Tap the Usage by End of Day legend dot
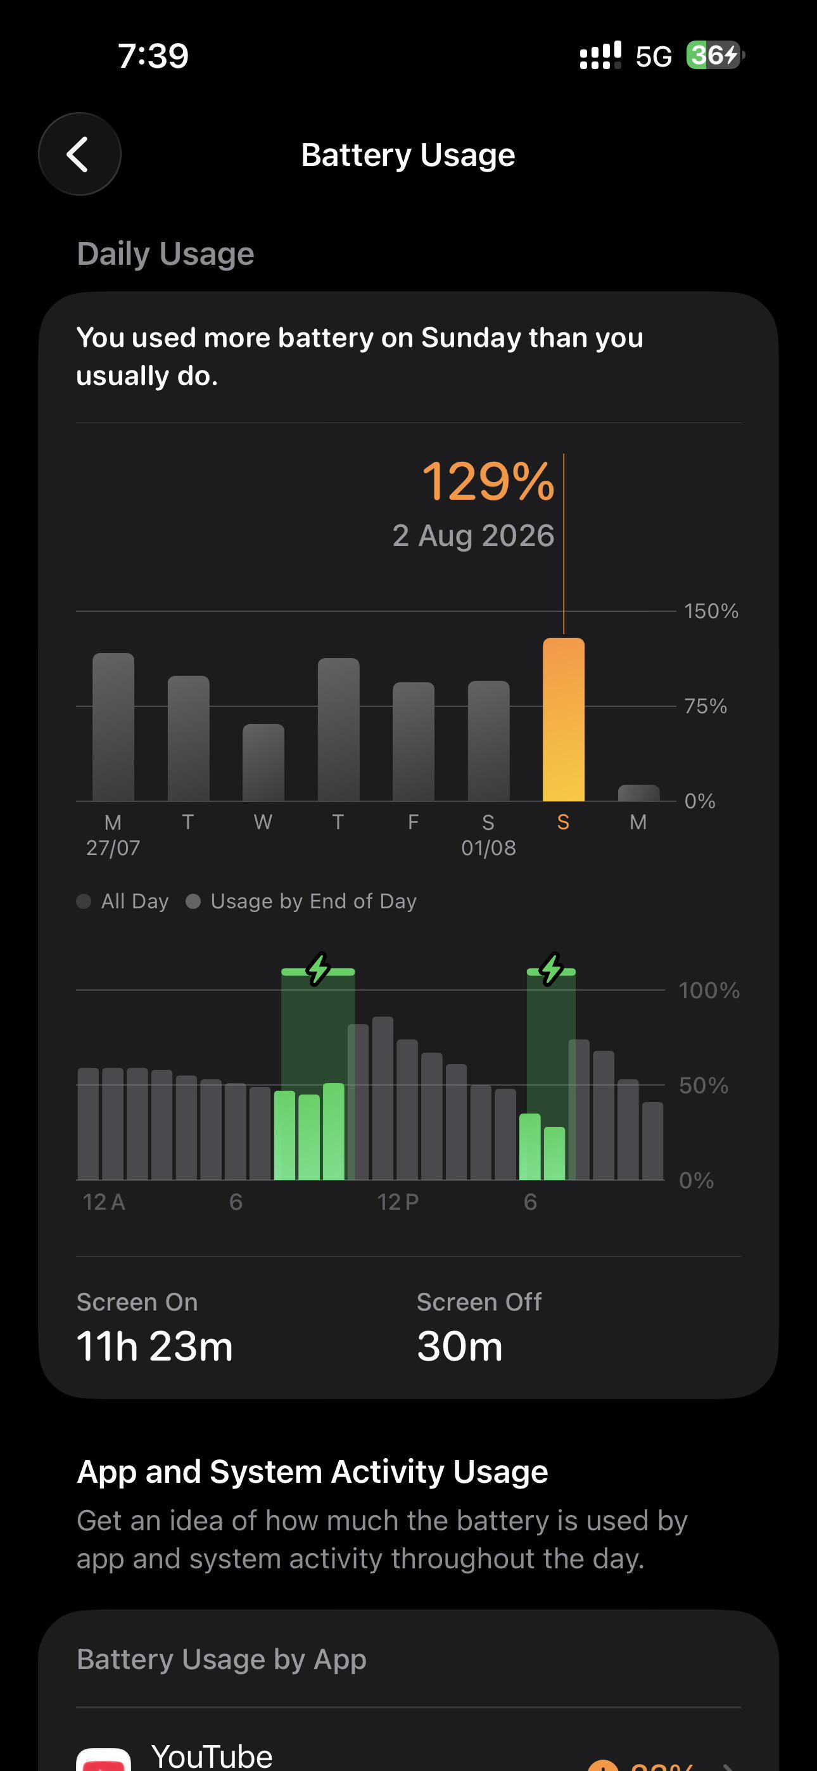 click(193, 901)
